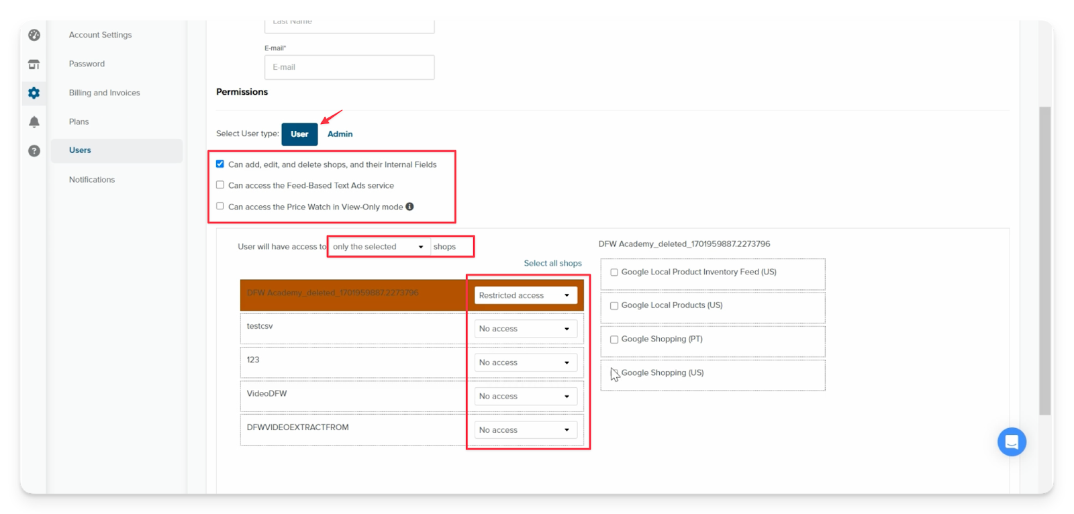Click the notifications bell icon
Screen dimensions: 1074x514
point(34,122)
